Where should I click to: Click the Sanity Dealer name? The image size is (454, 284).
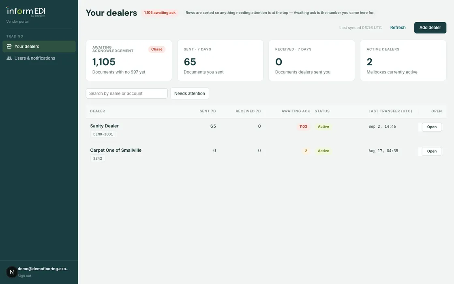(104, 126)
